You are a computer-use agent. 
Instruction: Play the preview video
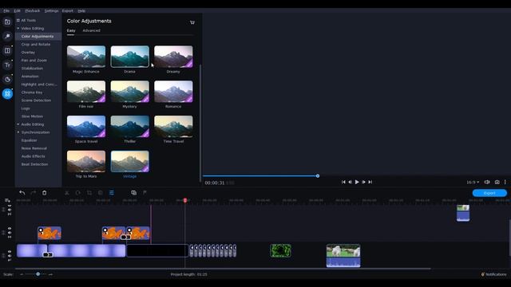coord(357,182)
